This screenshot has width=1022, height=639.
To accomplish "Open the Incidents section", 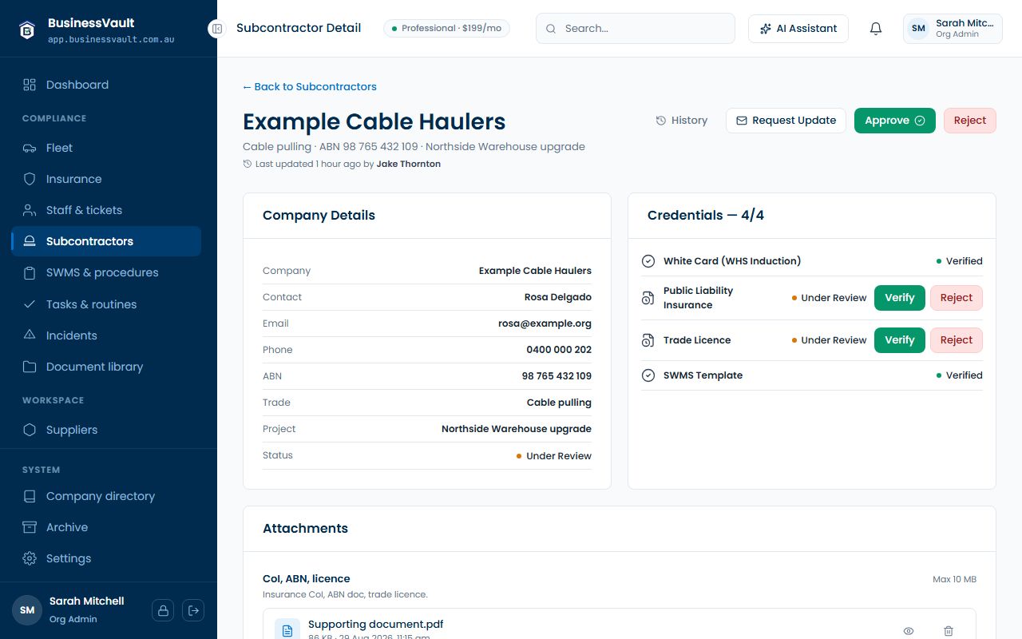I will 106,335.
